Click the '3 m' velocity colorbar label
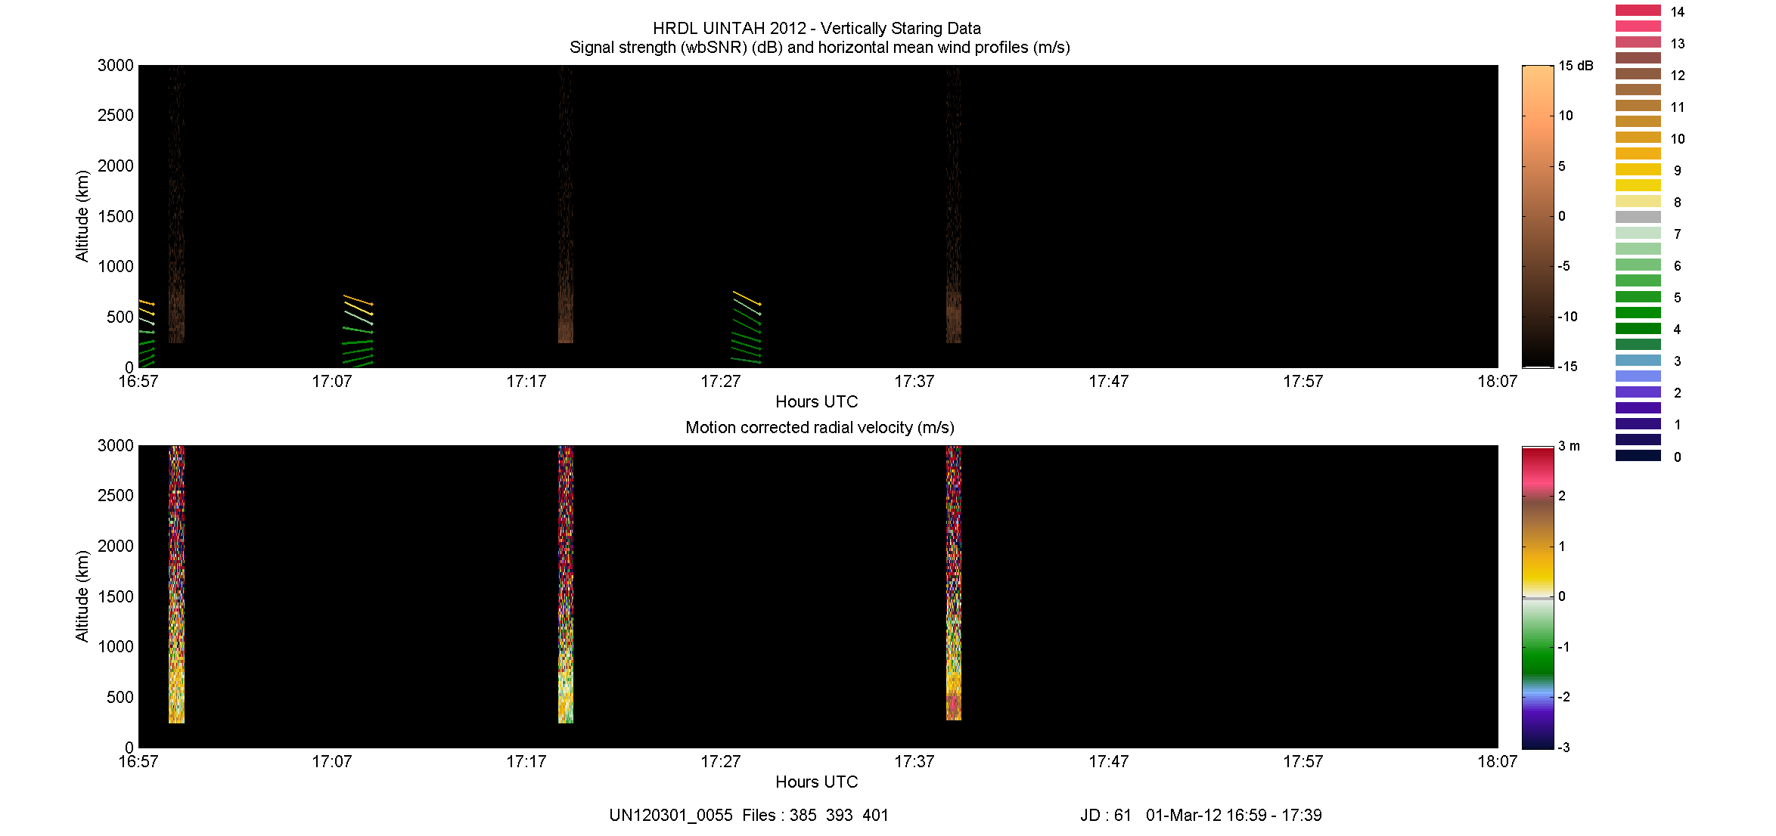Viewport: 1776px width, 836px height. [1569, 446]
